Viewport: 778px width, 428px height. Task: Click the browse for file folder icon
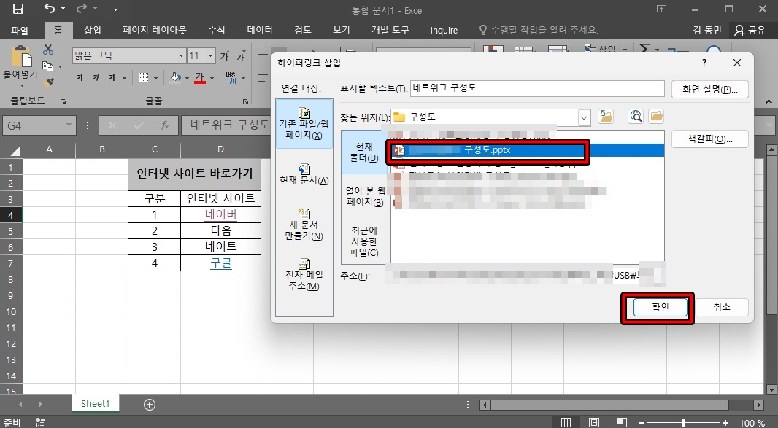(x=656, y=117)
